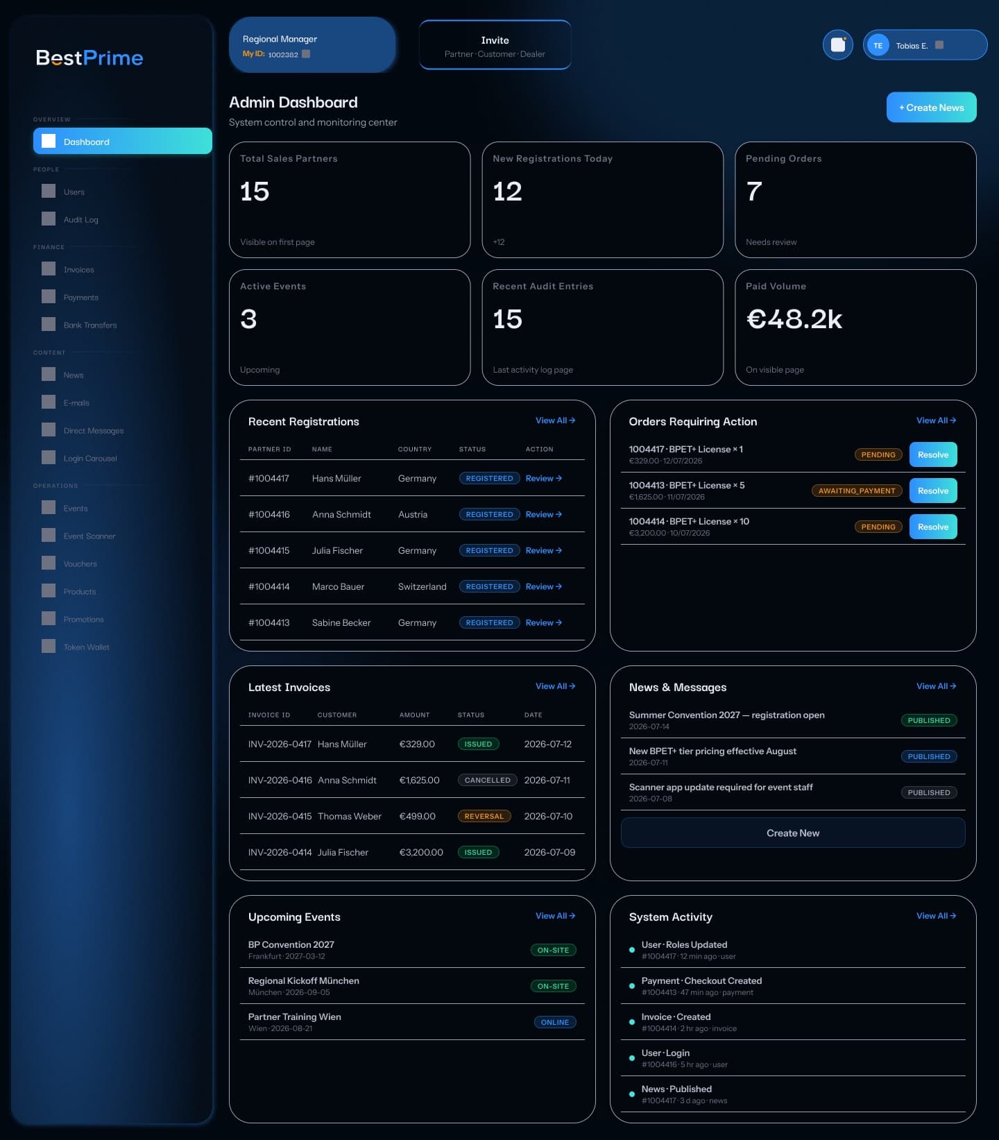Click ONLINE badge of Partner Training Wien
The image size is (999, 1140).
point(555,1022)
